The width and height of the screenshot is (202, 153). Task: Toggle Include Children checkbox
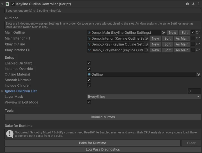(89, 85)
